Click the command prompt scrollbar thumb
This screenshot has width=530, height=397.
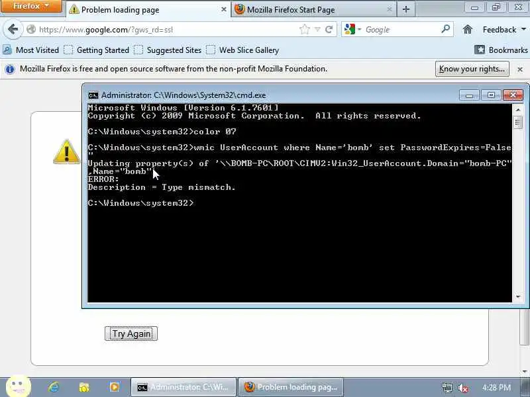(x=517, y=122)
